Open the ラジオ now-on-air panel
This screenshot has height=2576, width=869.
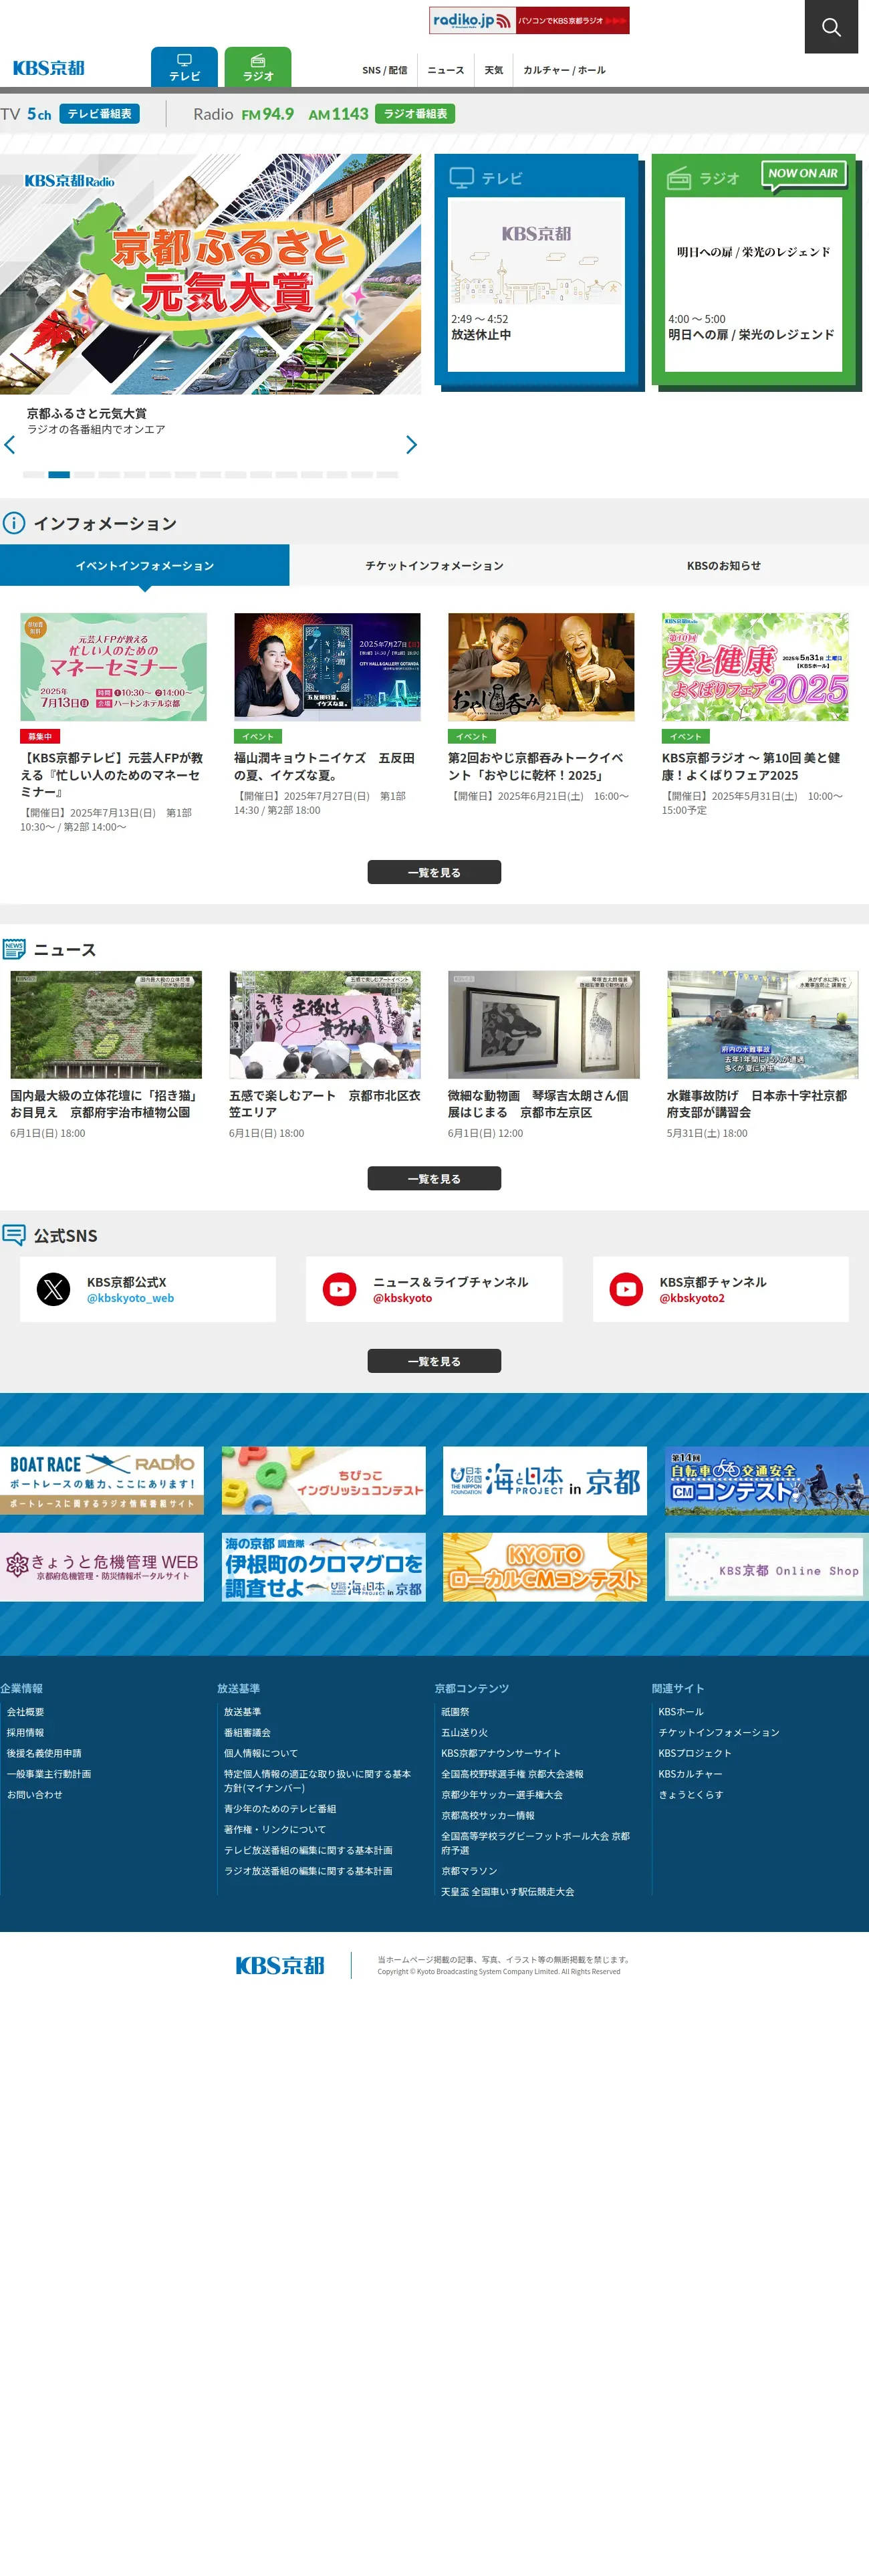[x=755, y=270]
